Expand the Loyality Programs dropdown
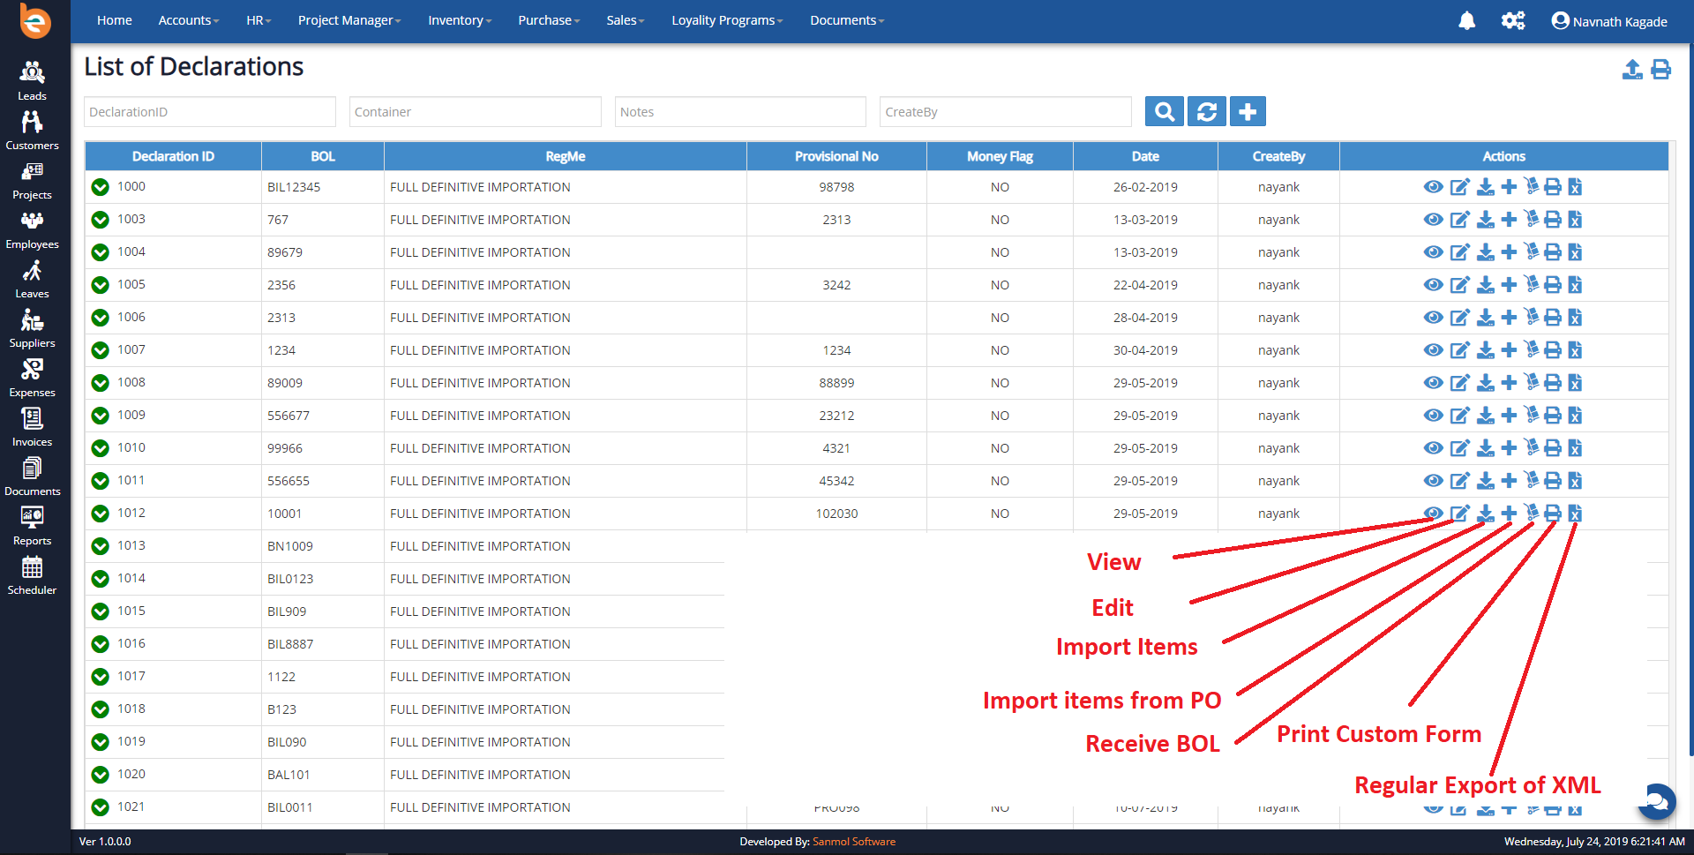 click(727, 20)
